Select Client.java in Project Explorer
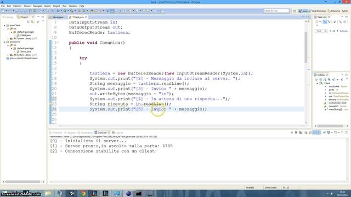Screen dimensions: 351x197 [25, 35]
